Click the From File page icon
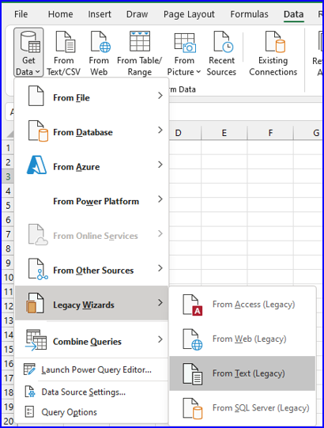This screenshot has width=324, height=428. [36, 96]
